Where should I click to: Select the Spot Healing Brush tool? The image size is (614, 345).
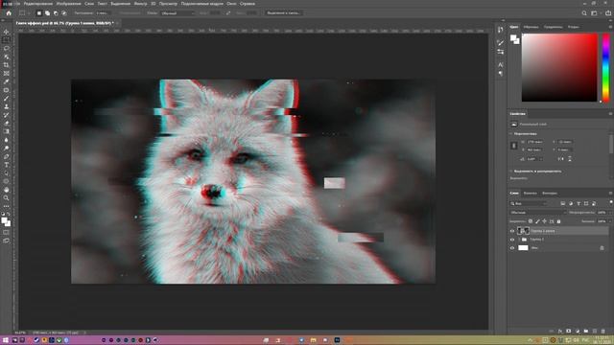tap(7, 90)
